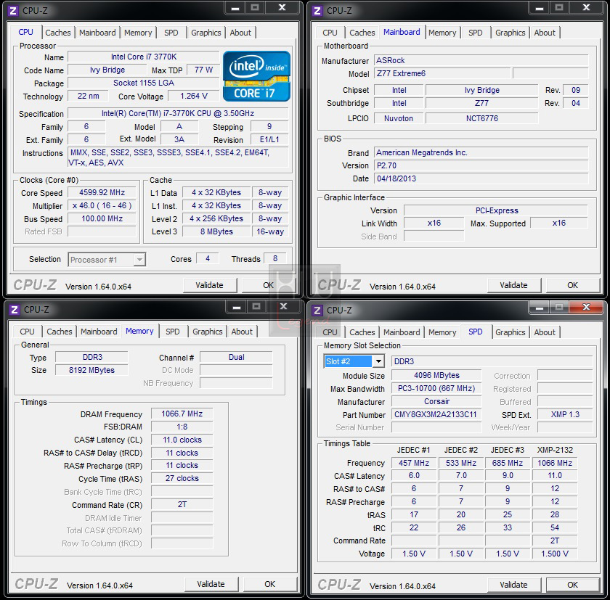Click Validate in the Motherboard window
Image resolution: width=610 pixels, height=600 pixels.
point(514,285)
